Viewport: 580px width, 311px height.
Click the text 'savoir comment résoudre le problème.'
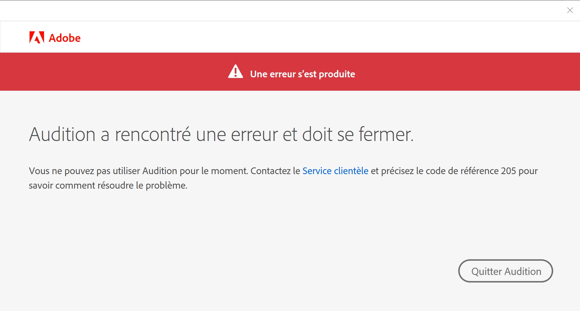pyautogui.click(x=108, y=185)
